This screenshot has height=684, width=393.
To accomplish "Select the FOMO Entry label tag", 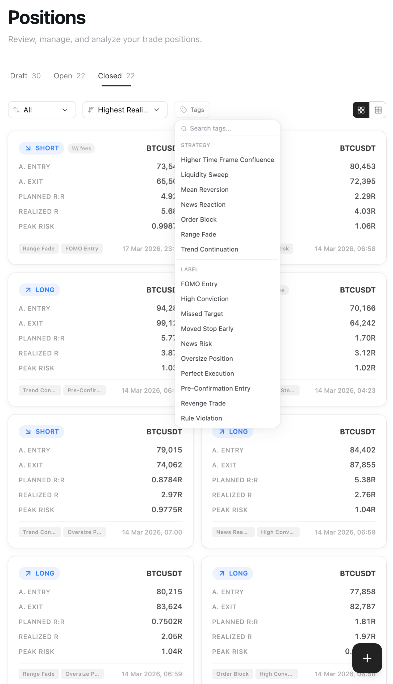I will 199,284.
